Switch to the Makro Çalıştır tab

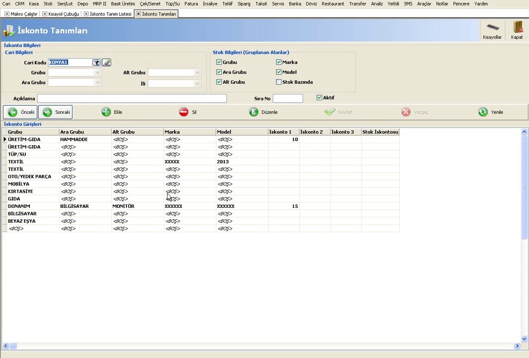click(24, 14)
